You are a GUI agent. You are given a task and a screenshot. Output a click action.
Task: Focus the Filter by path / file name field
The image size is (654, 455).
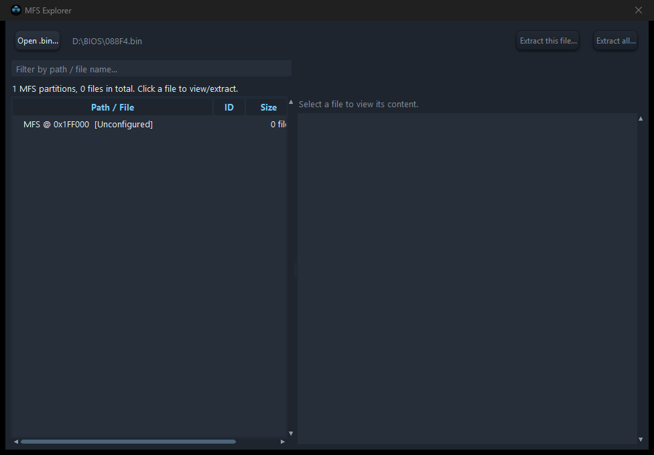click(x=151, y=69)
